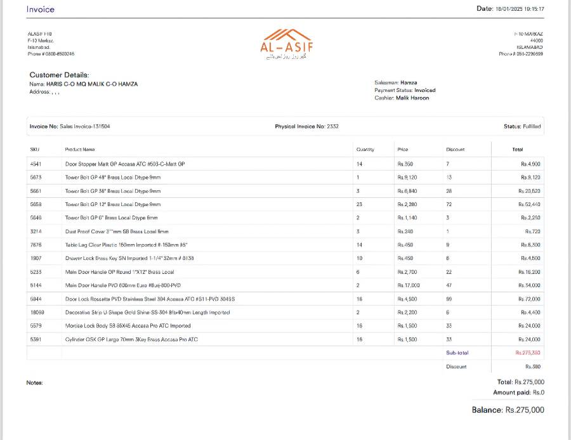This screenshot has height=440, width=571.
Task: Select Cashier Malik Haroon text
Action: (x=402, y=98)
